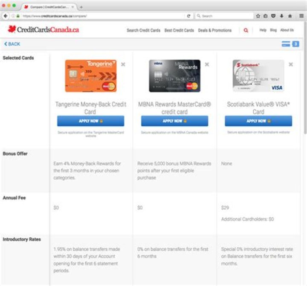Open the browser hamburger menu

point(301,16)
